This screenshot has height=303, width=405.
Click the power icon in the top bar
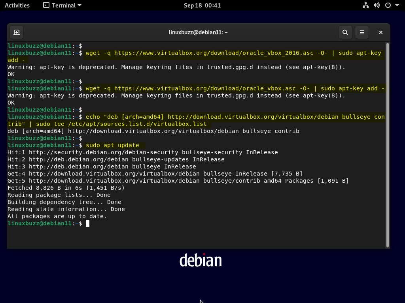(387, 5)
